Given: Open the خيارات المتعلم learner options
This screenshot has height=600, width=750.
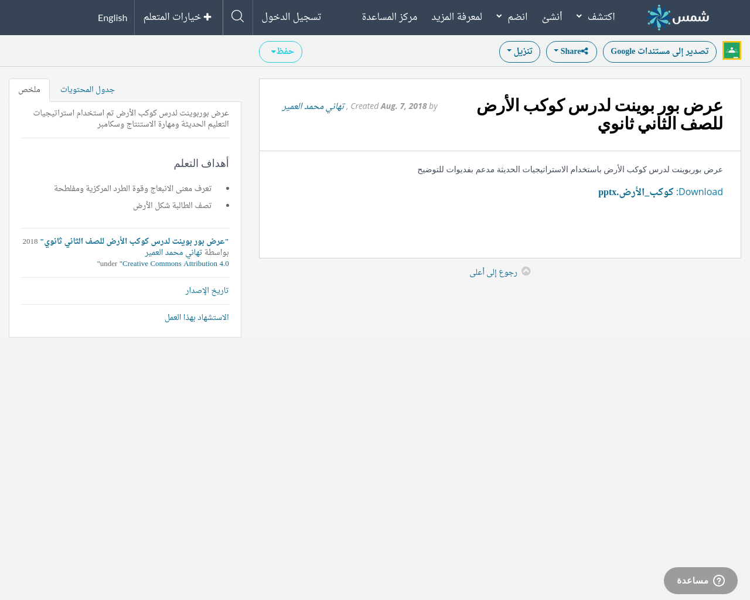Looking at the screenshot, I should click(178, 17).
